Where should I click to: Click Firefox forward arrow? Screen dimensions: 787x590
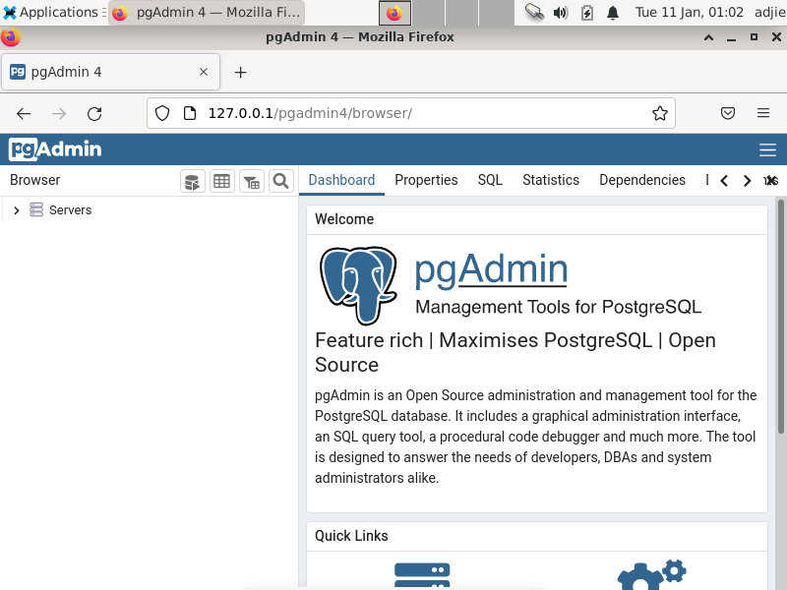(x=59, y=114)
